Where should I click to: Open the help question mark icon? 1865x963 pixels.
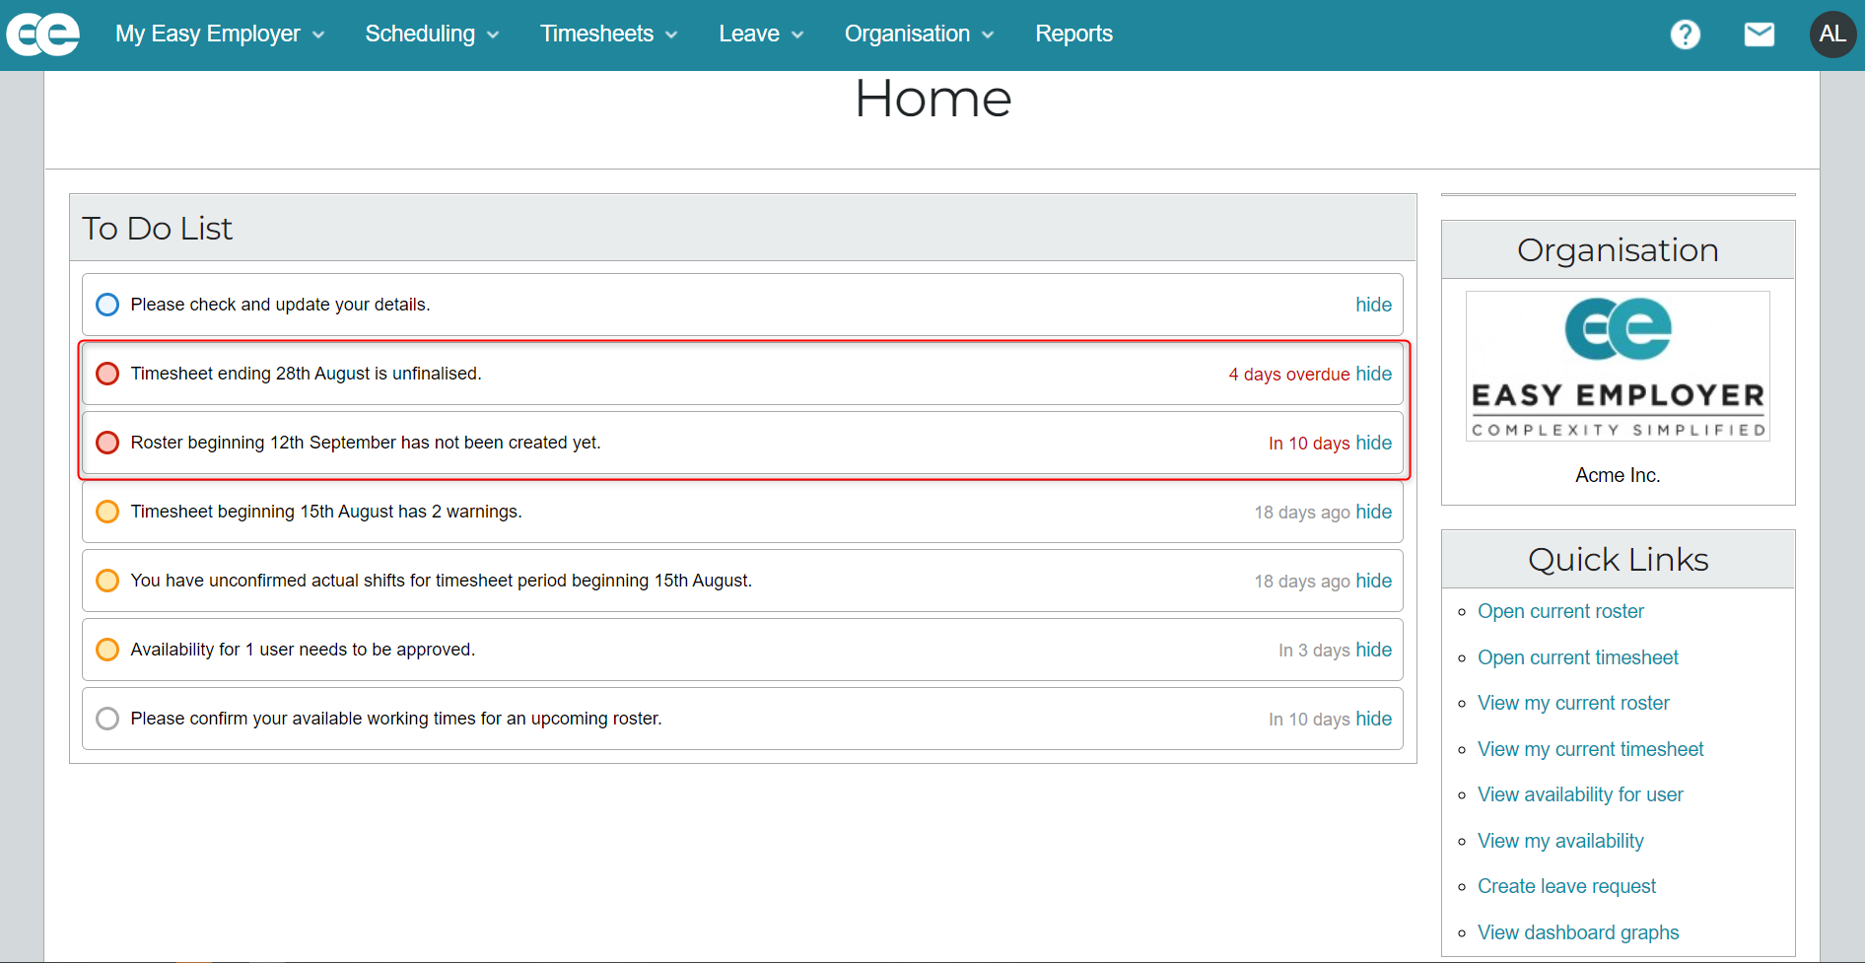[1686, 34]
